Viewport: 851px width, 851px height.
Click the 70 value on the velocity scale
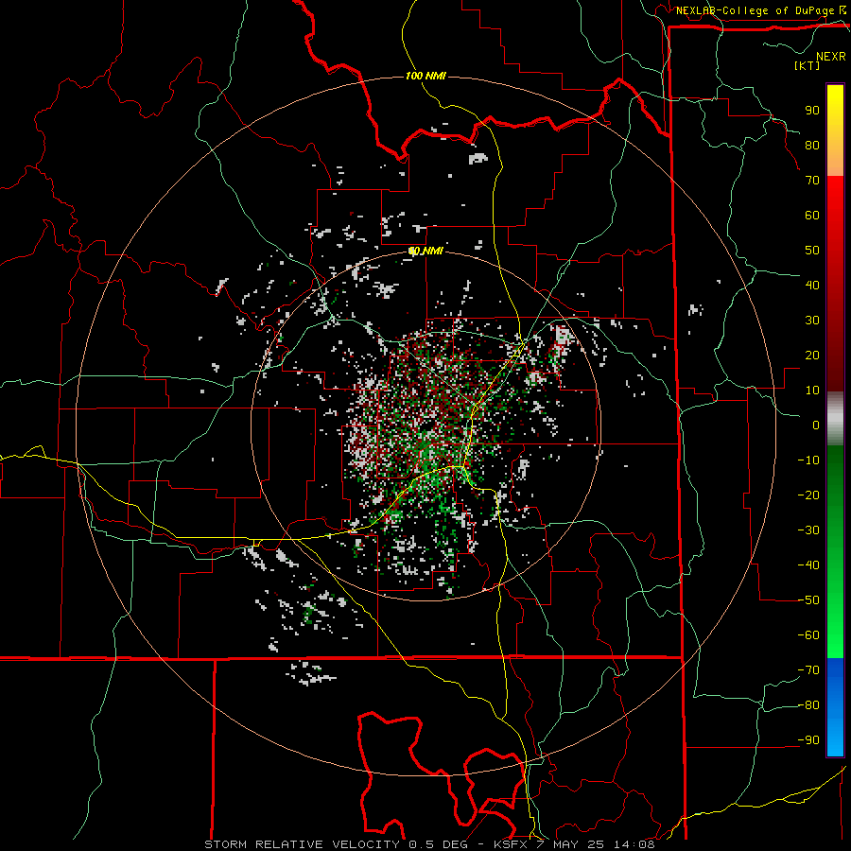tap(812, 181)
